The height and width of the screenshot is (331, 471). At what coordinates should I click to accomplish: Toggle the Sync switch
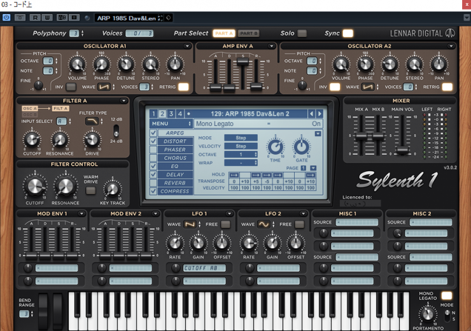tap(348, 33)
